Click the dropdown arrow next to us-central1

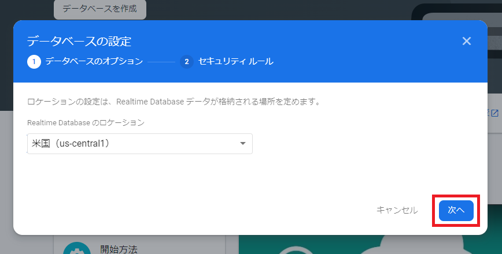pos(243,144)
